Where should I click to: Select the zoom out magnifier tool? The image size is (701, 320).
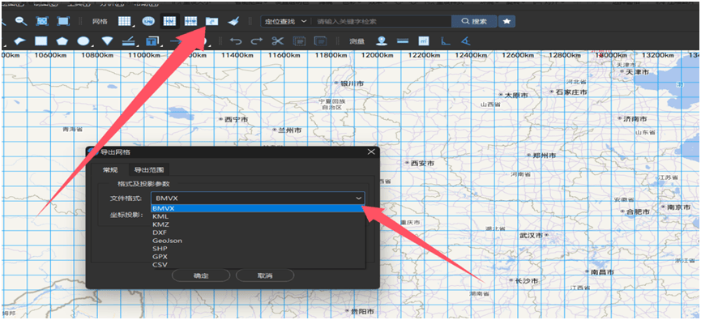21,20
